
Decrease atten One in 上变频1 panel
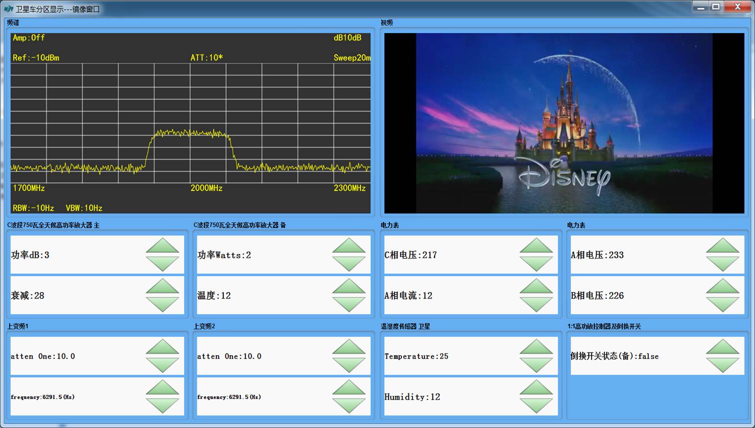click(162, 365)
